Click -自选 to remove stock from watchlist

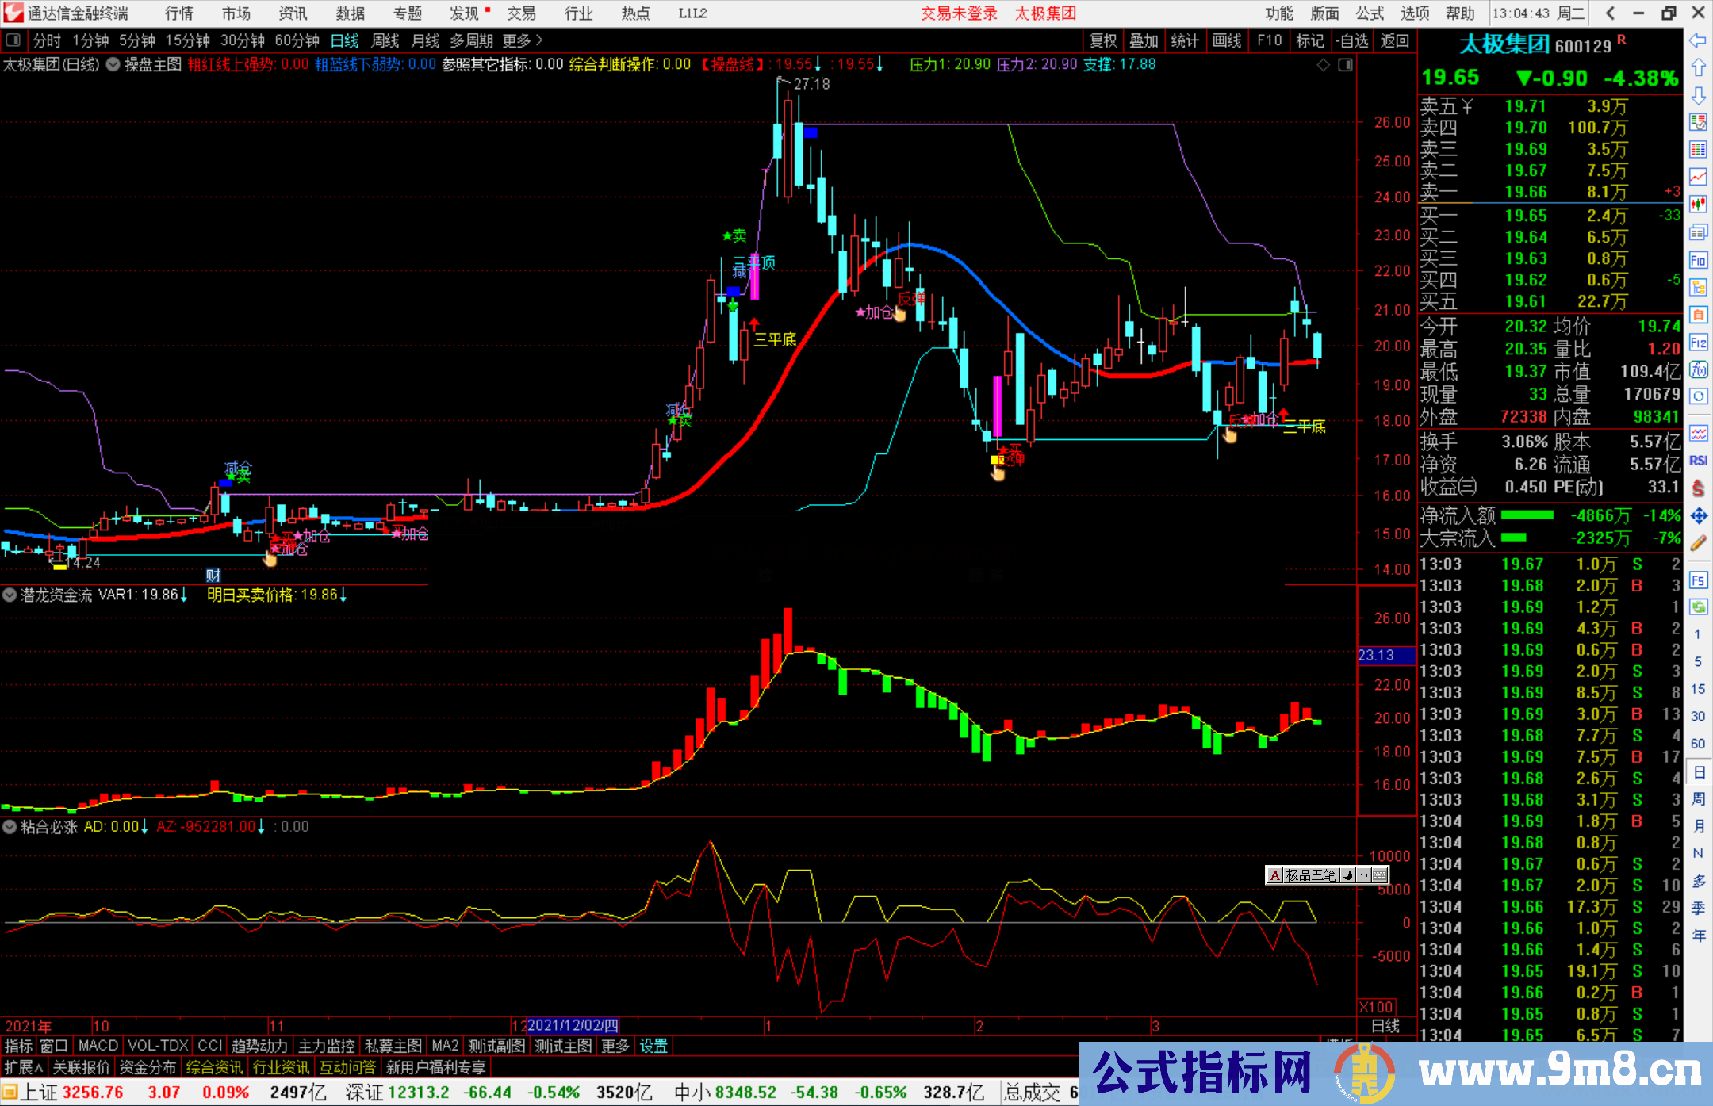[x=1353, y=40]
